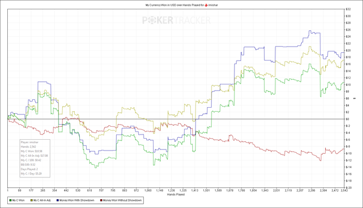
Task: Click the '618' x-axis tick label
Action: point(89,190)
